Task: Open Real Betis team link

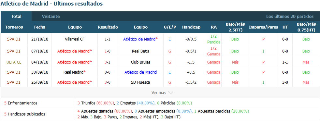Action: pos(140,51)
